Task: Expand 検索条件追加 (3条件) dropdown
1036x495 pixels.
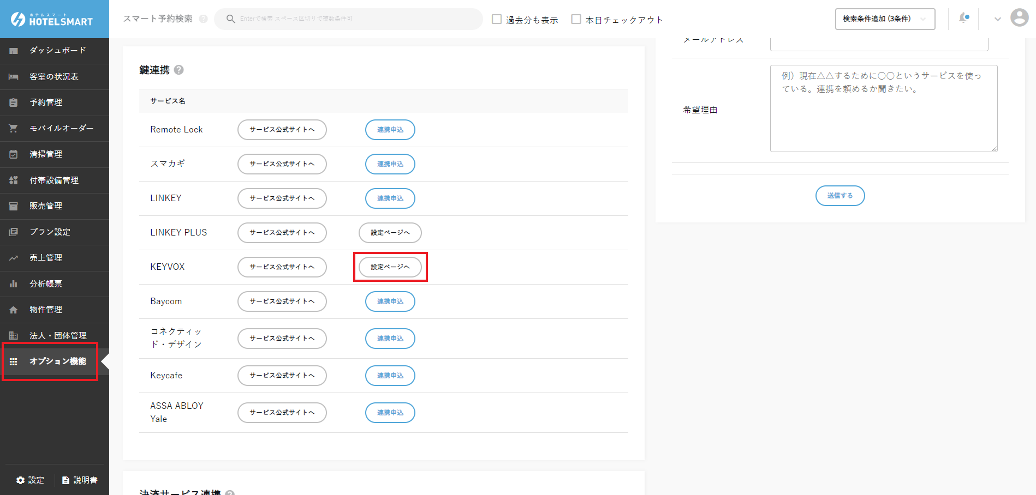Action: (884, 19)
